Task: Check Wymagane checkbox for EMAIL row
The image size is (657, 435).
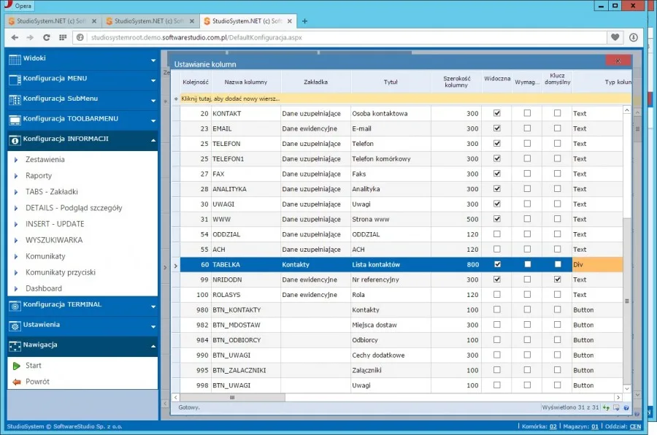Action: click(527, 128)
